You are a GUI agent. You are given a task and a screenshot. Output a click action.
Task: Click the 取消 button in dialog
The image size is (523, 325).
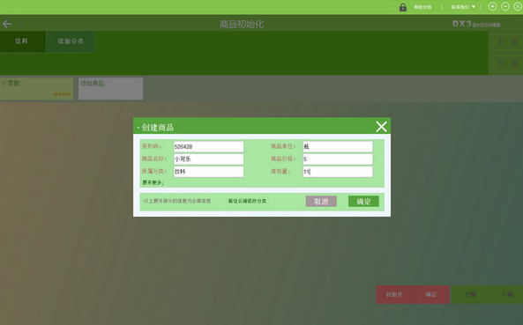click(x=321, y=201)
